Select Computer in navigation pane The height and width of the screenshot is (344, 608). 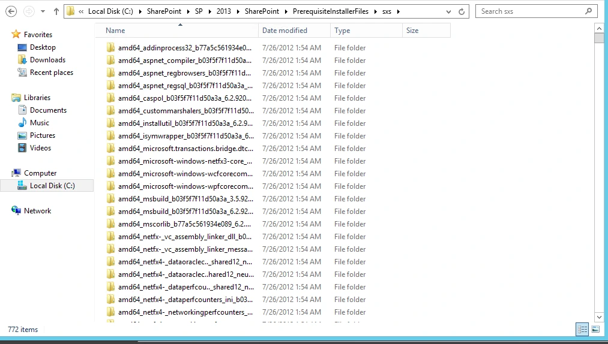coord(40,173)
